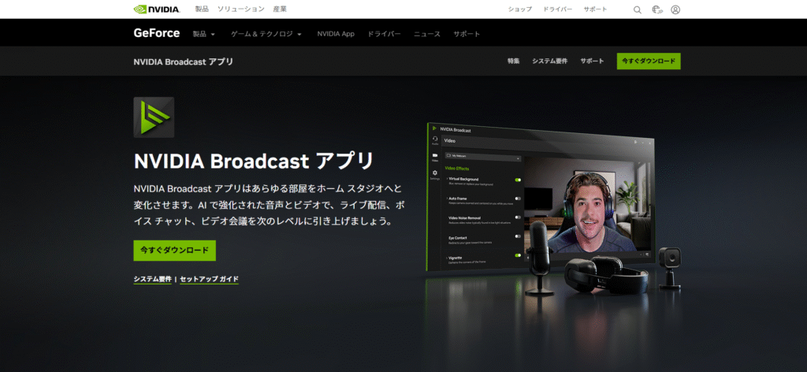This screenshot has width=807, height=372.
Task: Expand the Auto Frame chevron
Action: (x=446, y=198)
